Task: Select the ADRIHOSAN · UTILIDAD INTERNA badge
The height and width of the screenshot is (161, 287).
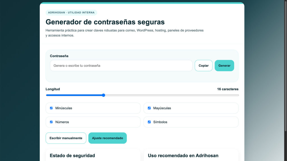Action: tap(71, 13)
